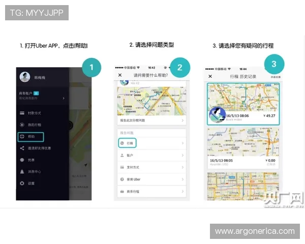Image resolution: width=305 pixels, height=244 pixels.
Task: Close the help screen with X icon
Action: 120,75
